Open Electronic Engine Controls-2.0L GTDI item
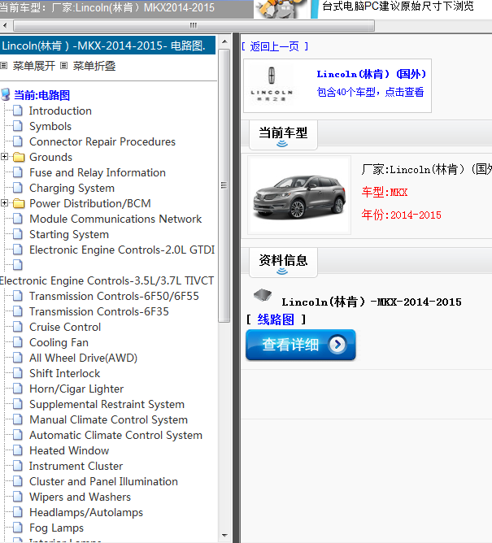This screenshot has height=543, width=492. click(122, 250)
